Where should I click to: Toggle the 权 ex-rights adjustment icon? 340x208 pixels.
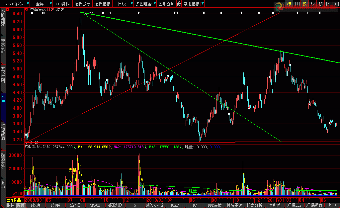point(305,4)
